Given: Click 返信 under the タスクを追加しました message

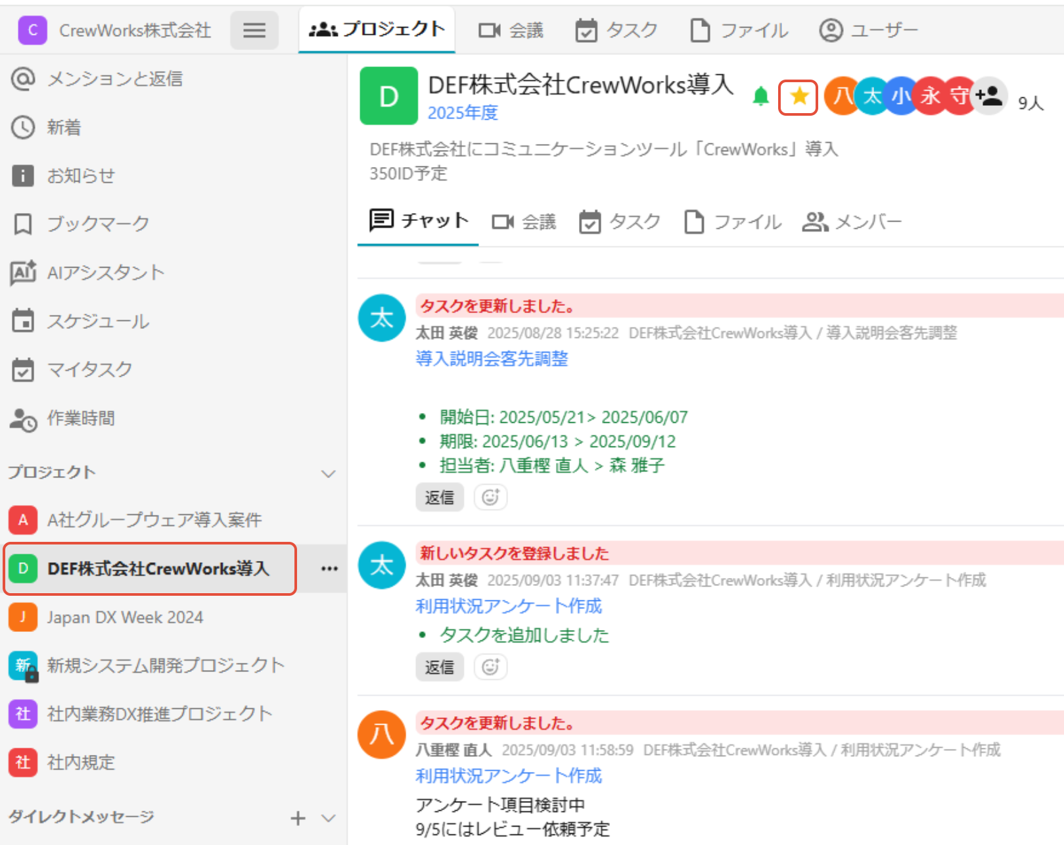Looking at the screenshot, I should 440,667.
